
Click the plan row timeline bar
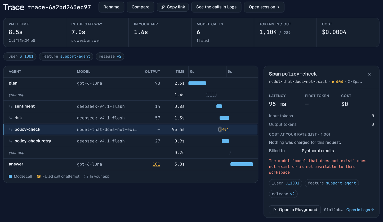click(197, 83)
